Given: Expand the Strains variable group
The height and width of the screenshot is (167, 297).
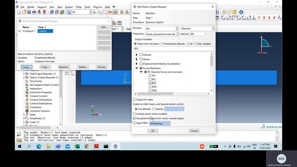Looking at the screenshot, I should pyautogui.click(x=136, y=59).
